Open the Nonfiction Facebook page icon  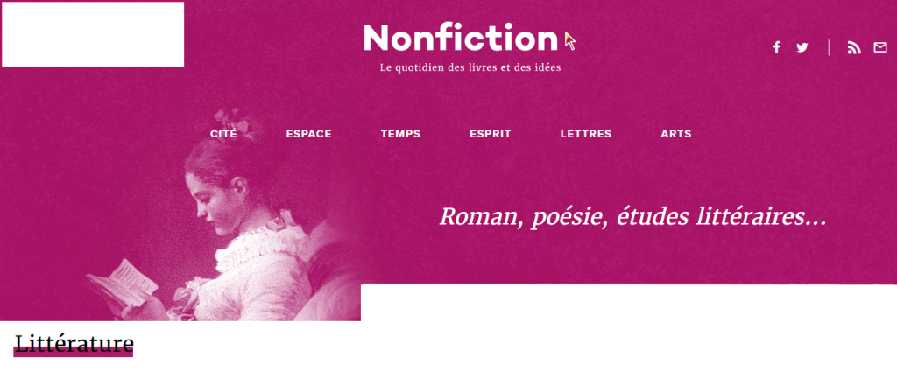776,48
